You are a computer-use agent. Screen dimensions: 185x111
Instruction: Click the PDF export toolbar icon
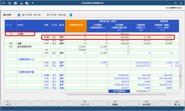click(21, 3)
